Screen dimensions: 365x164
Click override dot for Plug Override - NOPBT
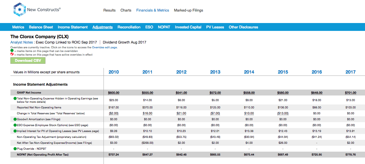15,149
